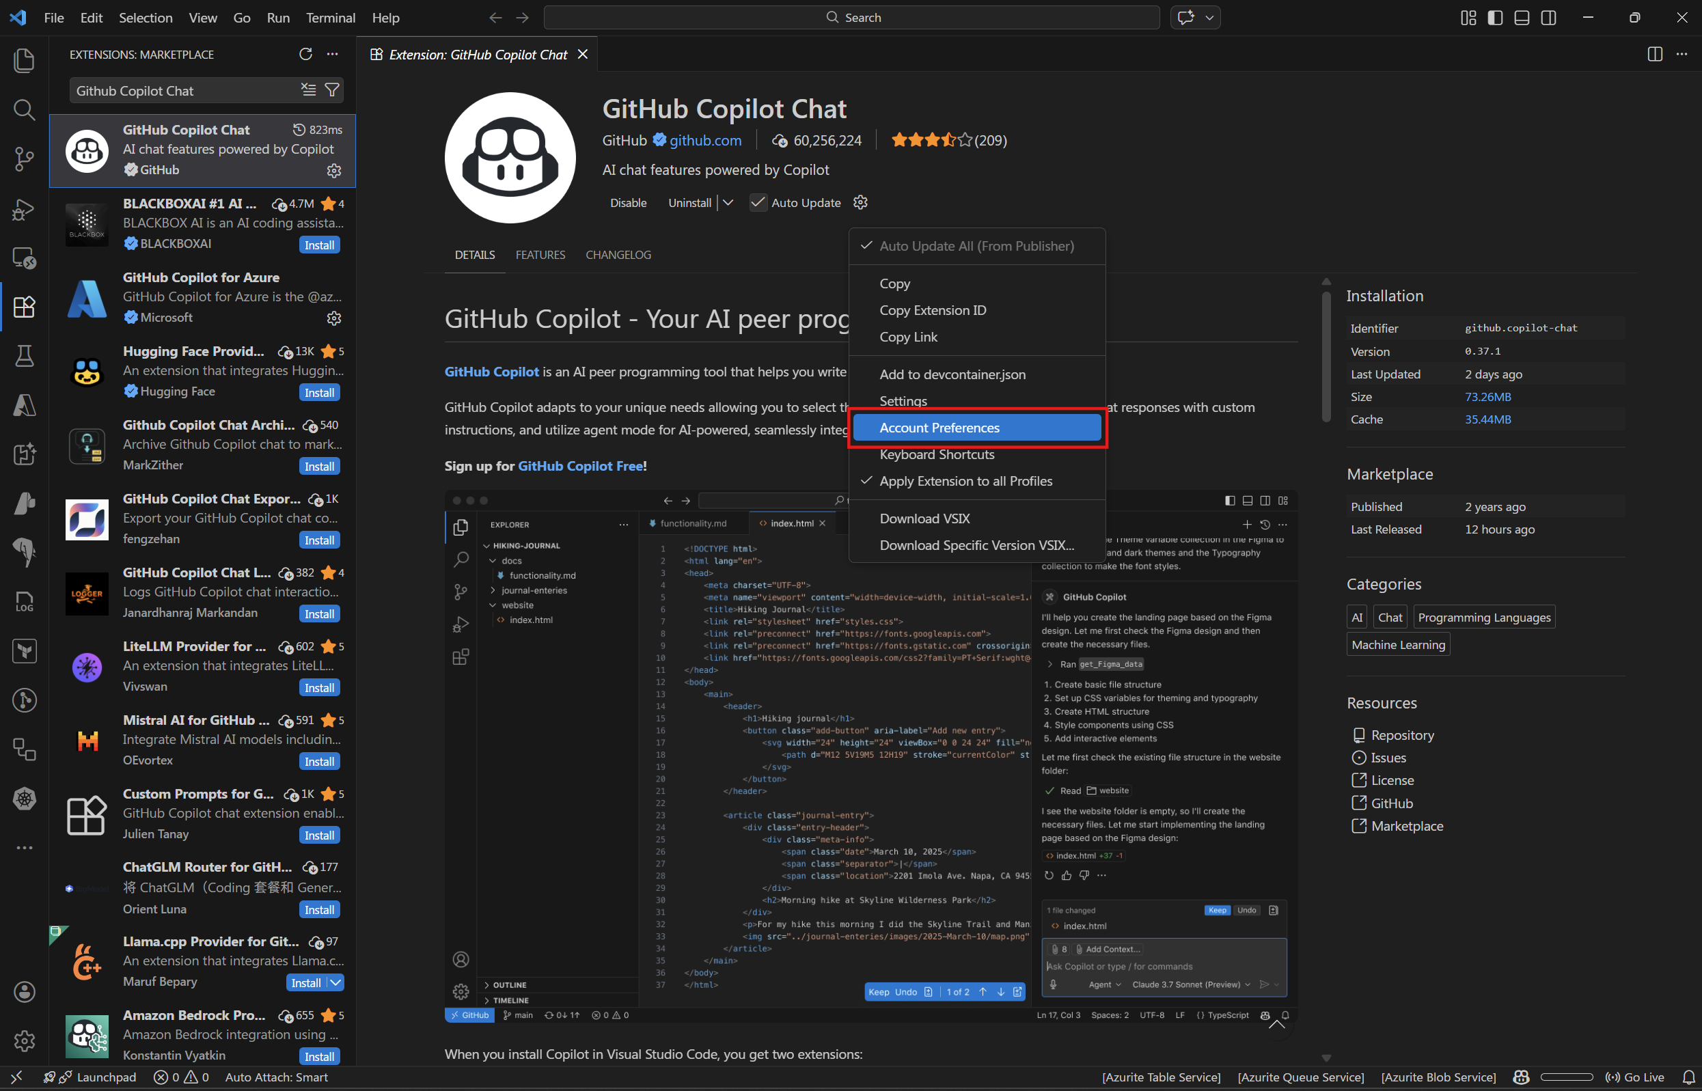Install Hugging Face Provider extension
The image size is (1702, 1091).
click(320, 393)
